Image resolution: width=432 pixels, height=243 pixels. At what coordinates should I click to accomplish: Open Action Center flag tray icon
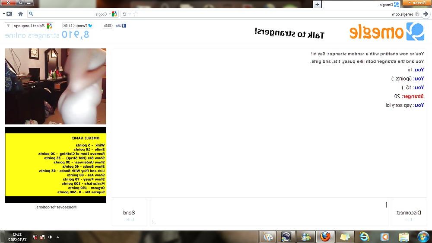tap(35, 237)
